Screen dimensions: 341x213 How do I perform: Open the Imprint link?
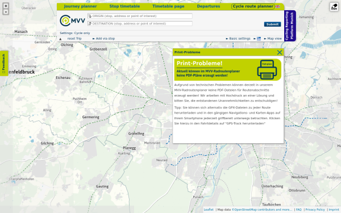click(x=334, y=210)
